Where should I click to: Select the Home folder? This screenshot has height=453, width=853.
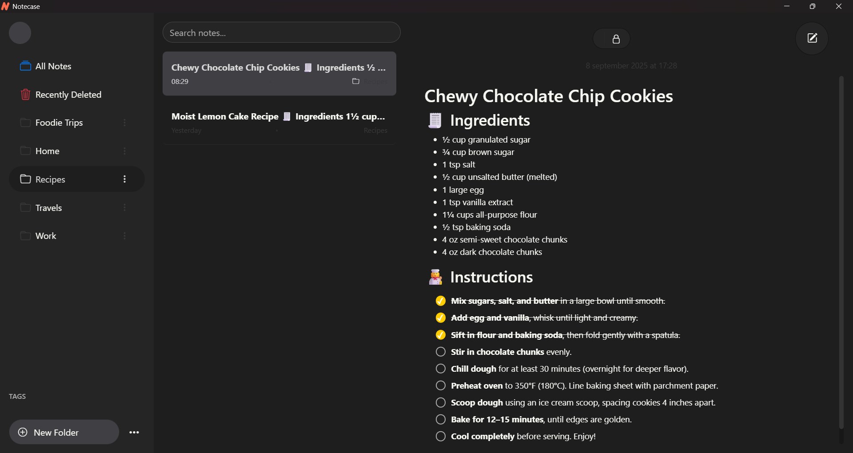(x=76, y=151)
